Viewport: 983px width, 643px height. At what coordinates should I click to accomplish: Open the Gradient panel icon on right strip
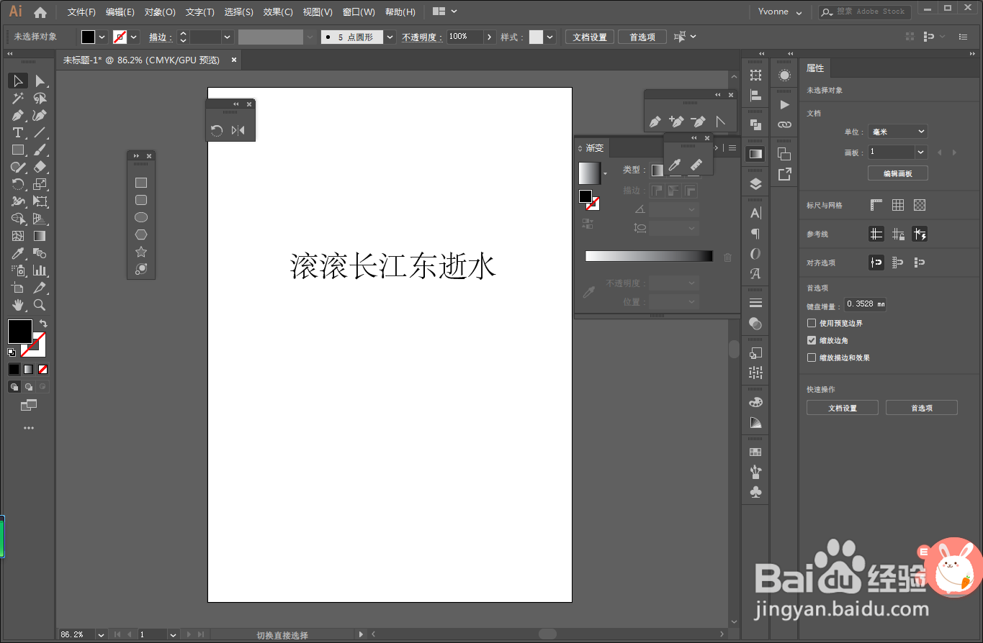[755, 153]
